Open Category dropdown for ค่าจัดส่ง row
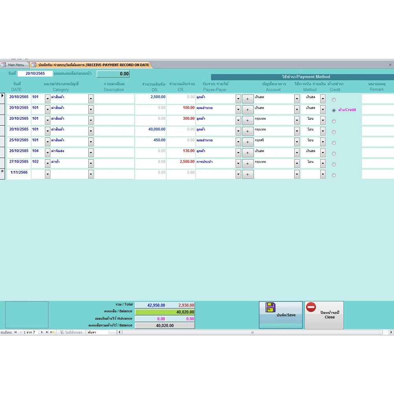Viewport: 394px width, 394px height. click(91, 153)
